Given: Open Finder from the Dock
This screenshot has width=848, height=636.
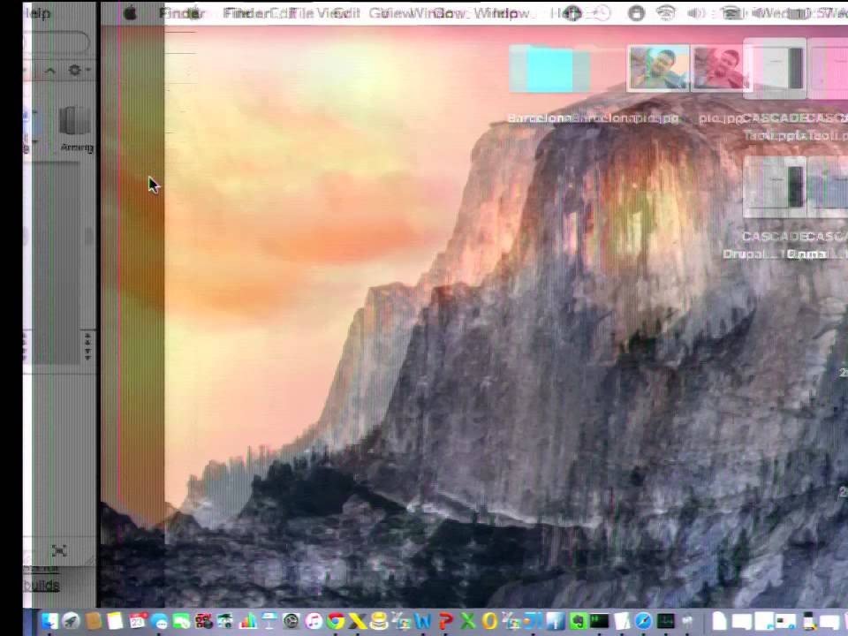Looking at the screenshot, I should coord(49,621).
